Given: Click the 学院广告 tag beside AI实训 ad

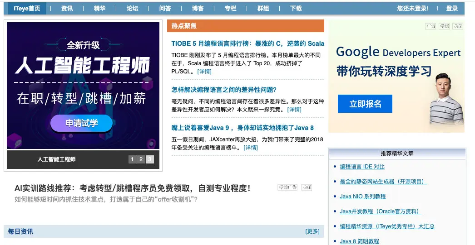Looking at the screenshot, I should click(x=287, y=187).
